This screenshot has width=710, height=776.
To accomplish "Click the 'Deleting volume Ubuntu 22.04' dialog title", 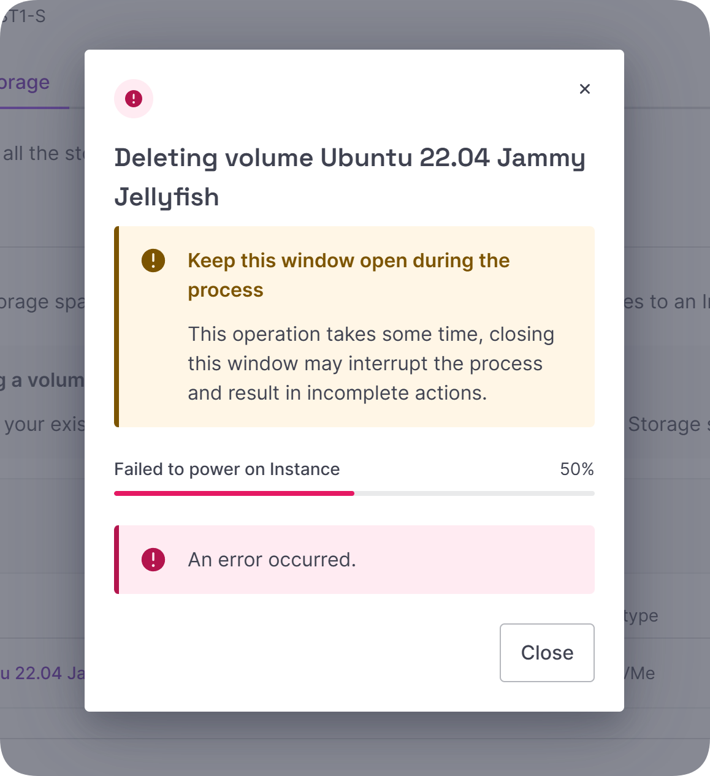I will pyautogui.click(x=349, y=177).
